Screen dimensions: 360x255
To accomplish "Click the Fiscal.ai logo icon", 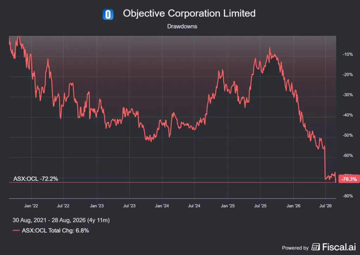I will click(x=315, y=247).
